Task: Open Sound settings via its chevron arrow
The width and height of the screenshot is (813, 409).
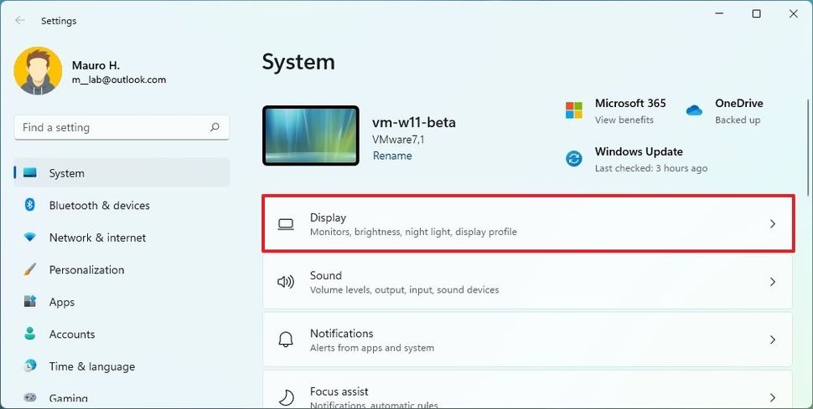Action: (x=773, y=282)
